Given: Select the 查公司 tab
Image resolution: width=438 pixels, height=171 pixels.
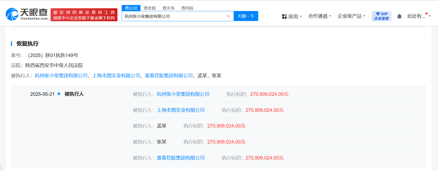Looking at the screenshot, I should pyautogui.click(x=131, y=8).
